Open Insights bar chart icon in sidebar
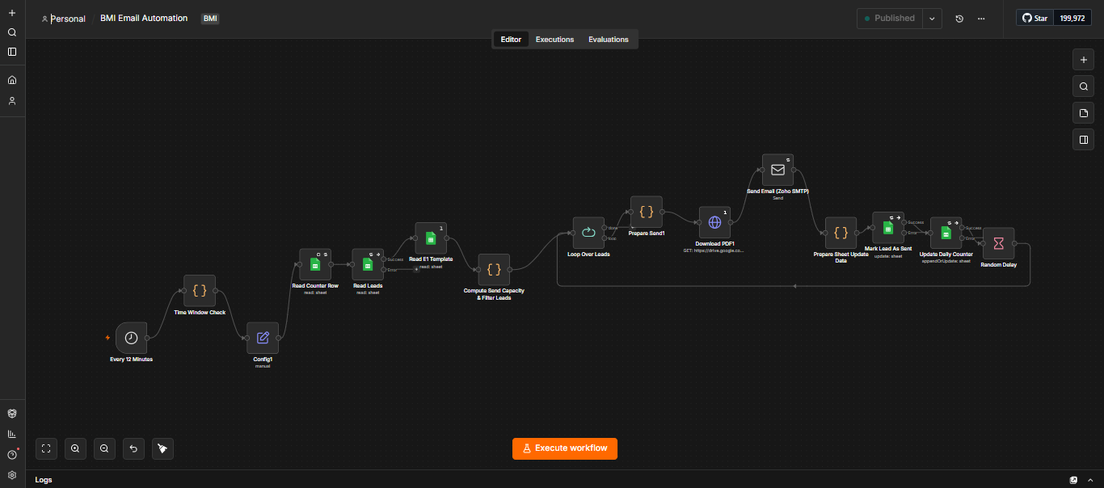 point(12,434)
